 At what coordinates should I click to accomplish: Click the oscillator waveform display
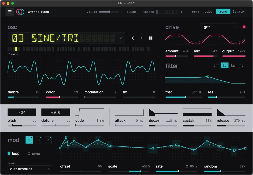[x=81, y=73]
